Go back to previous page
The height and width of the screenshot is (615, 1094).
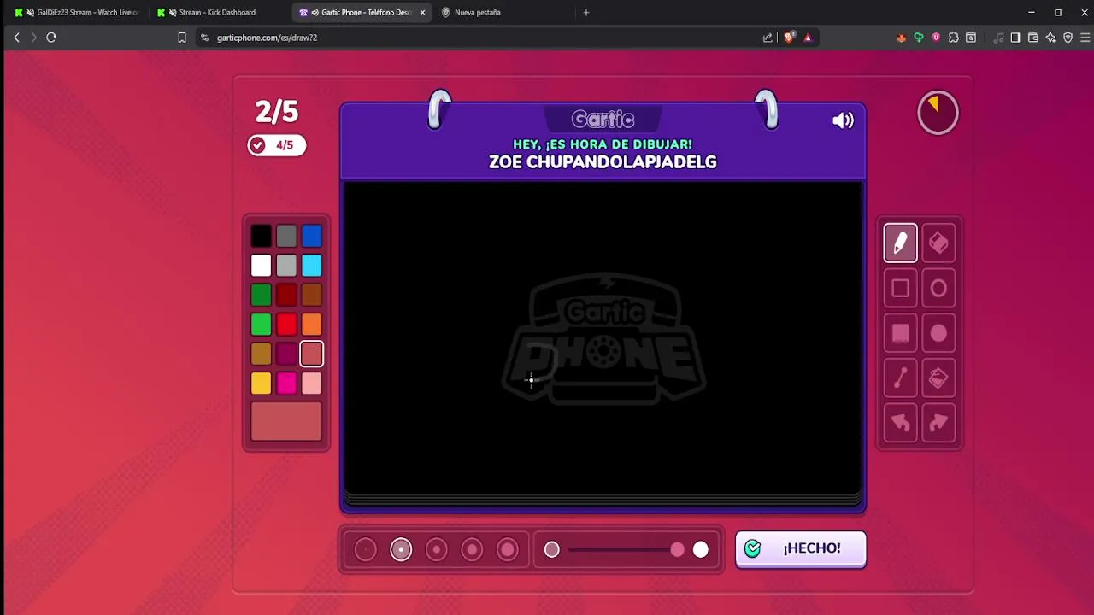click(16, 38)
